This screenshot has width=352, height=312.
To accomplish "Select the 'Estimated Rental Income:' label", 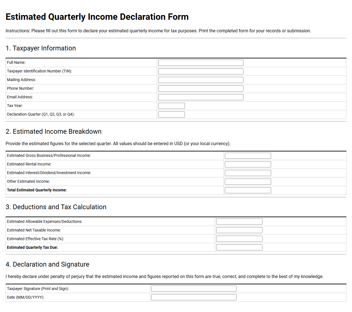I will (29, 164).
